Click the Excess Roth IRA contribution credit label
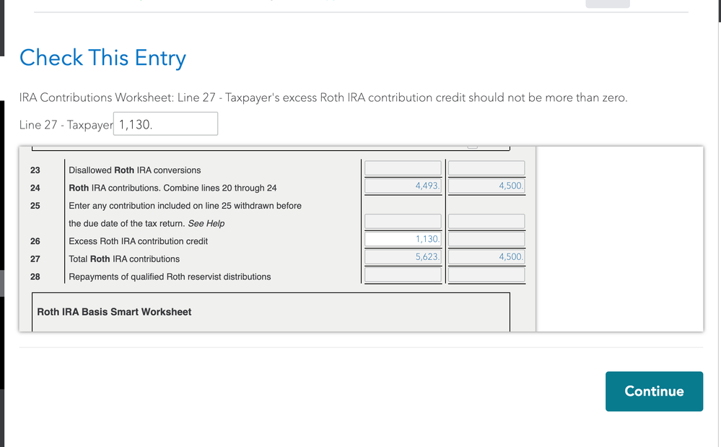 pyautogui.click(x=138, y=241)
